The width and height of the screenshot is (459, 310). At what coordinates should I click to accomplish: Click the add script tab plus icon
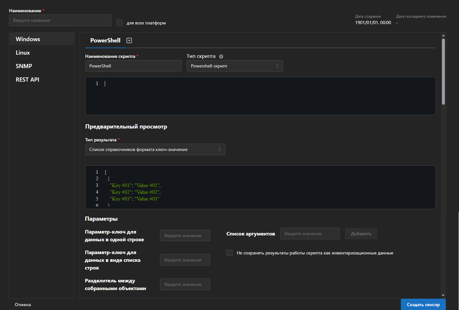129,40
